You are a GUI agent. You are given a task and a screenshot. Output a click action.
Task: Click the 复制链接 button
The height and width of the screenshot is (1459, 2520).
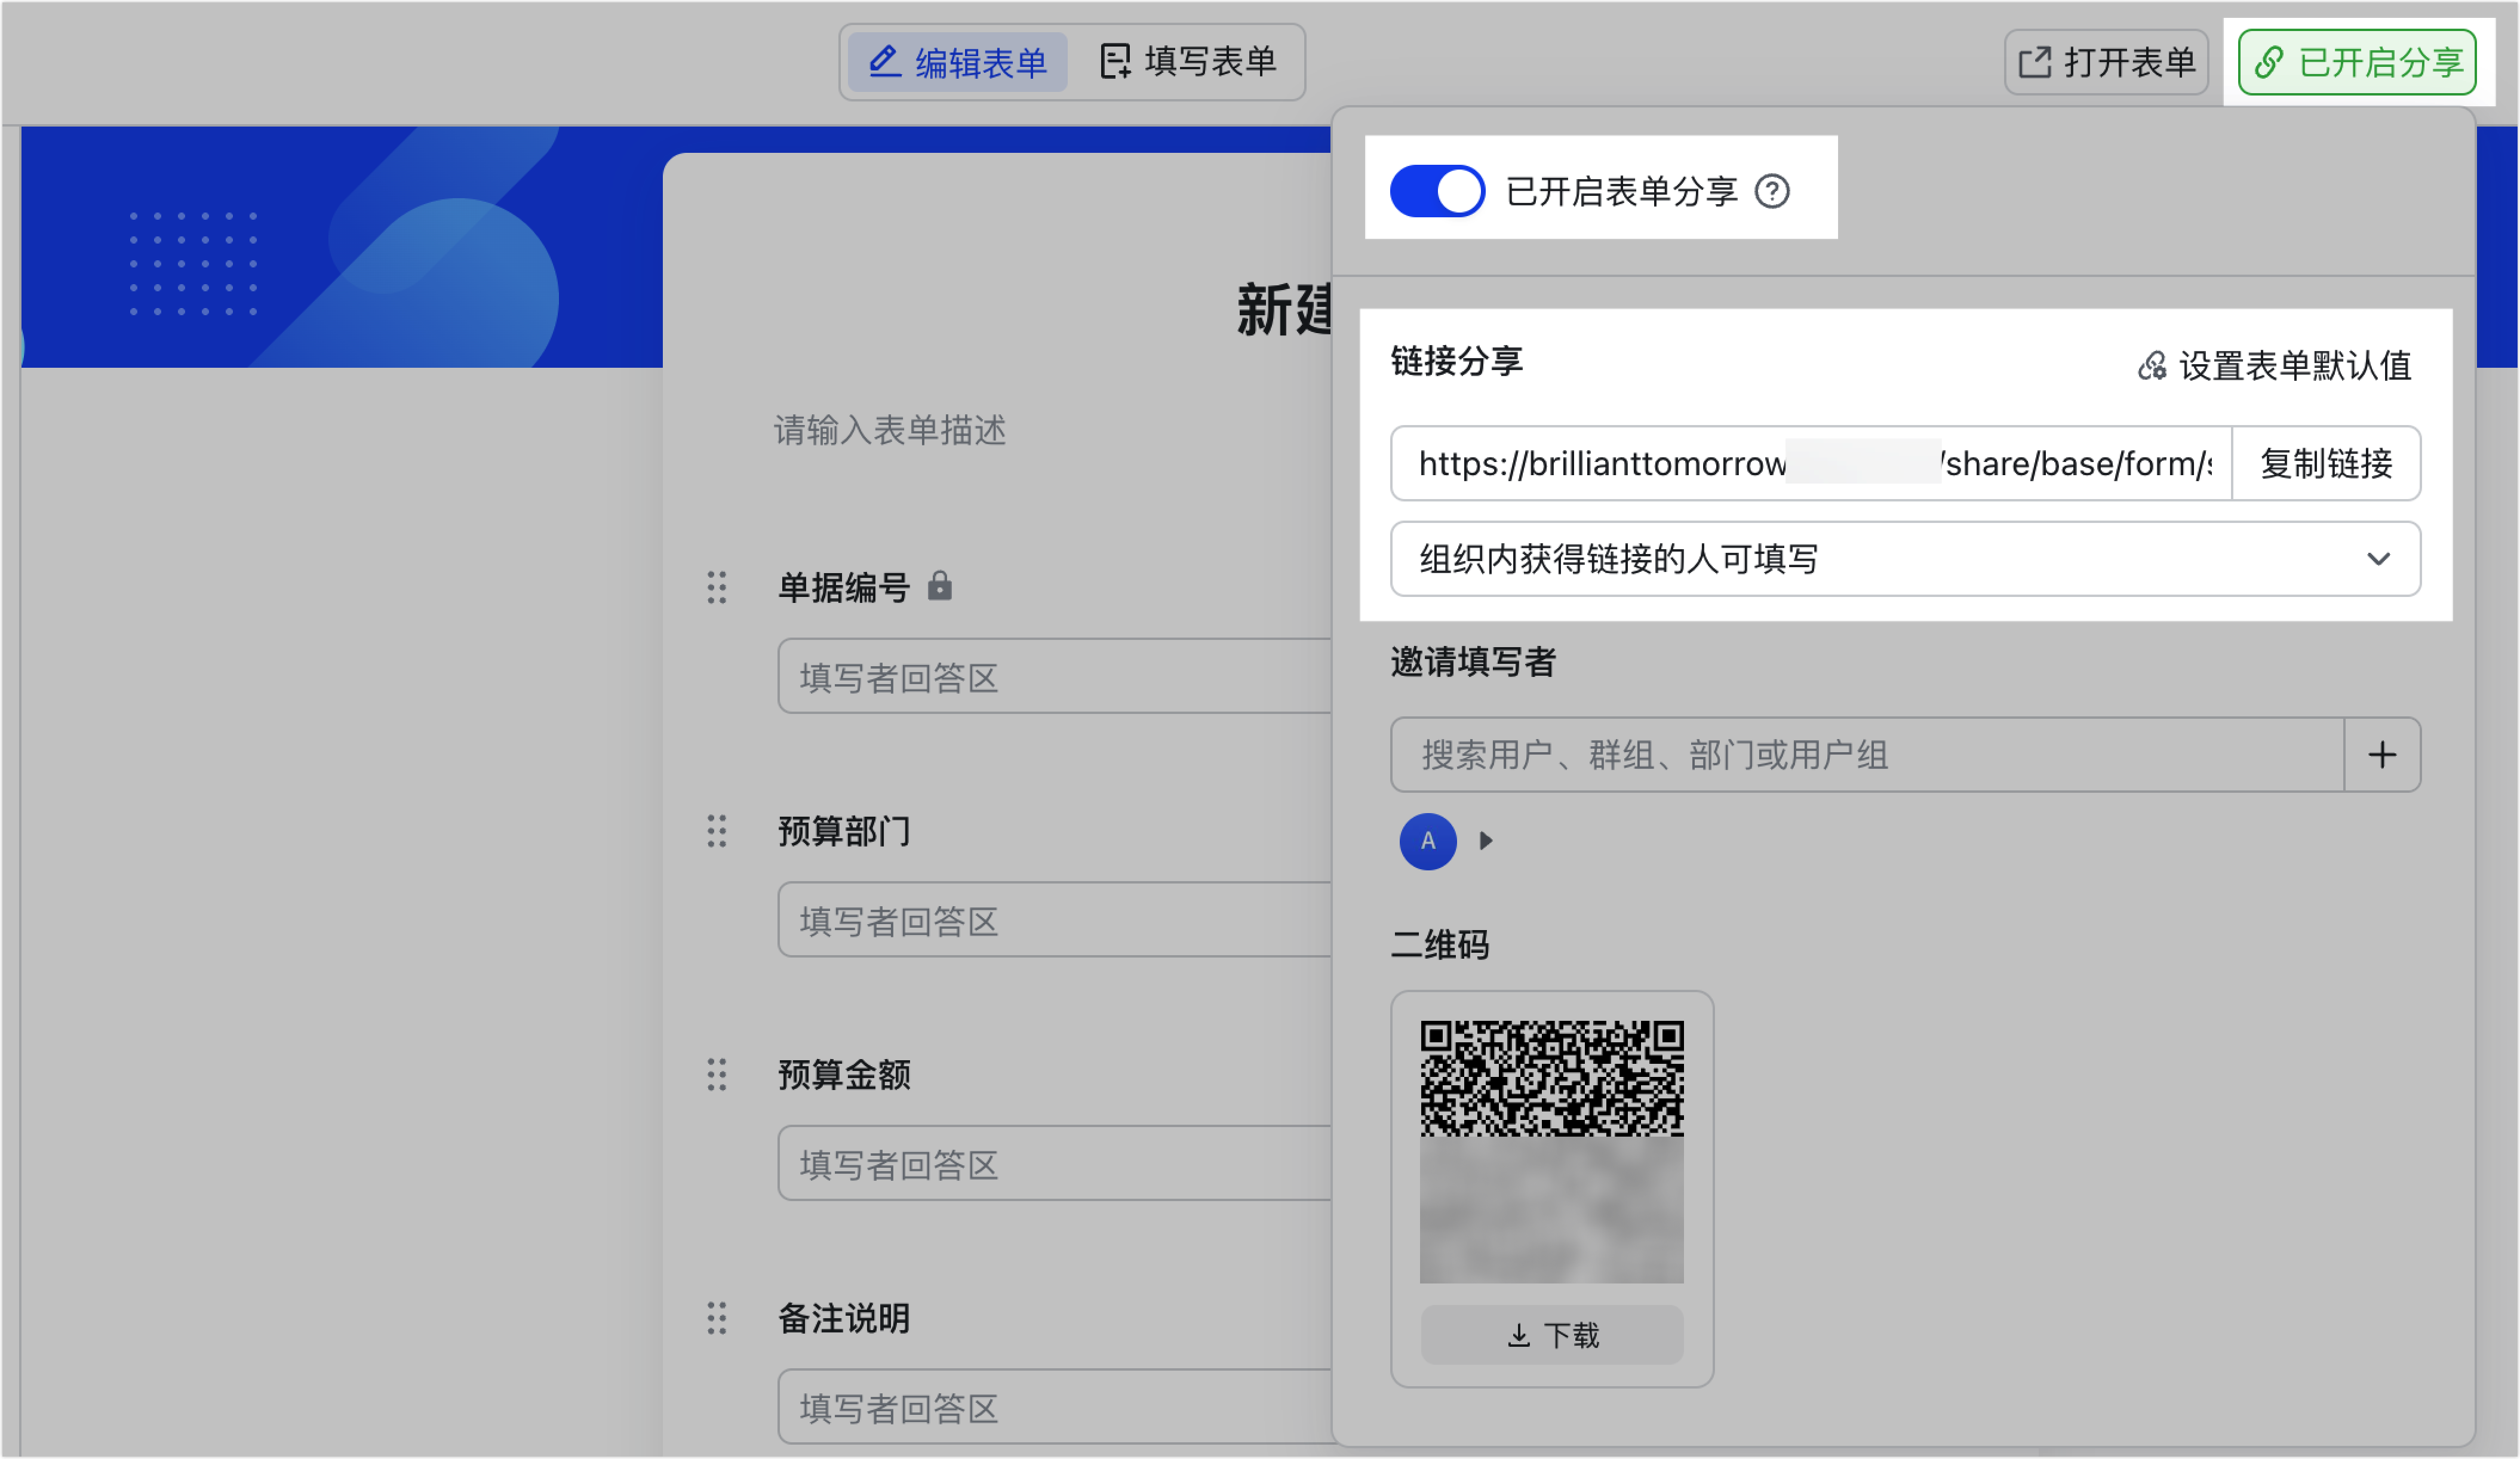tap(2326, 463)
